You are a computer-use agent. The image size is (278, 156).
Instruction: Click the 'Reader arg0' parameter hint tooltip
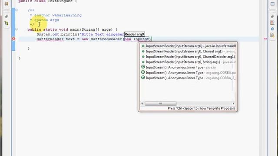[134, 34]
